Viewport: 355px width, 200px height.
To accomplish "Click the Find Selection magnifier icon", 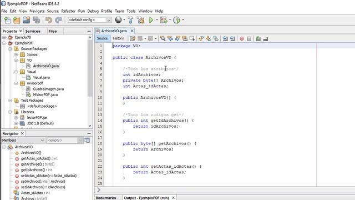I will [x=163, y=38].
